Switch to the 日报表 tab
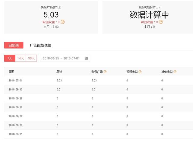 [x=14, y=45]
